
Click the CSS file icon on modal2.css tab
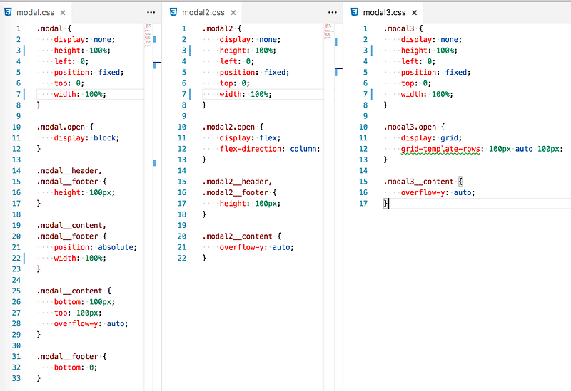click(x=173, y=12)
